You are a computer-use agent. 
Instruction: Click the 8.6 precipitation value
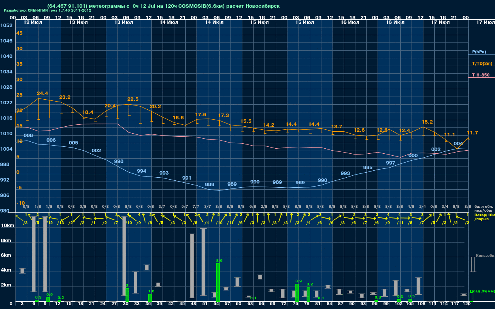pos(219,261)
